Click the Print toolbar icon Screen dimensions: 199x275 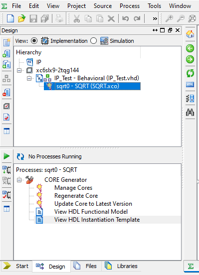pos(59,18)
